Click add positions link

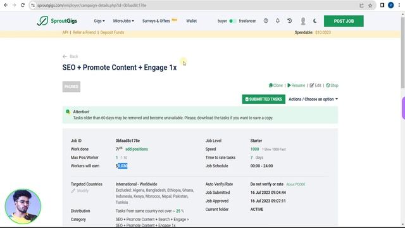click(x=137, y=149)
